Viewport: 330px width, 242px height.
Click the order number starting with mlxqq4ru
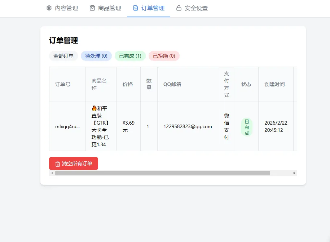[x=67, y=126]
